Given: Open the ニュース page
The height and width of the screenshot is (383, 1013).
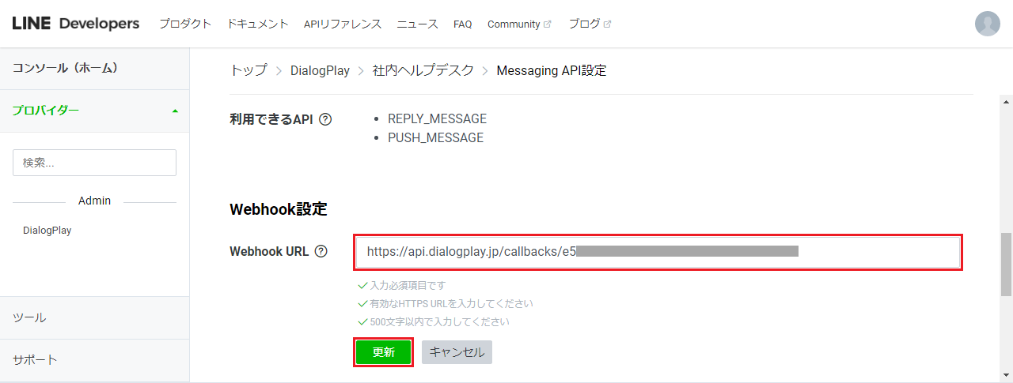Looking at the screenshot, I should tap(417, 24).
